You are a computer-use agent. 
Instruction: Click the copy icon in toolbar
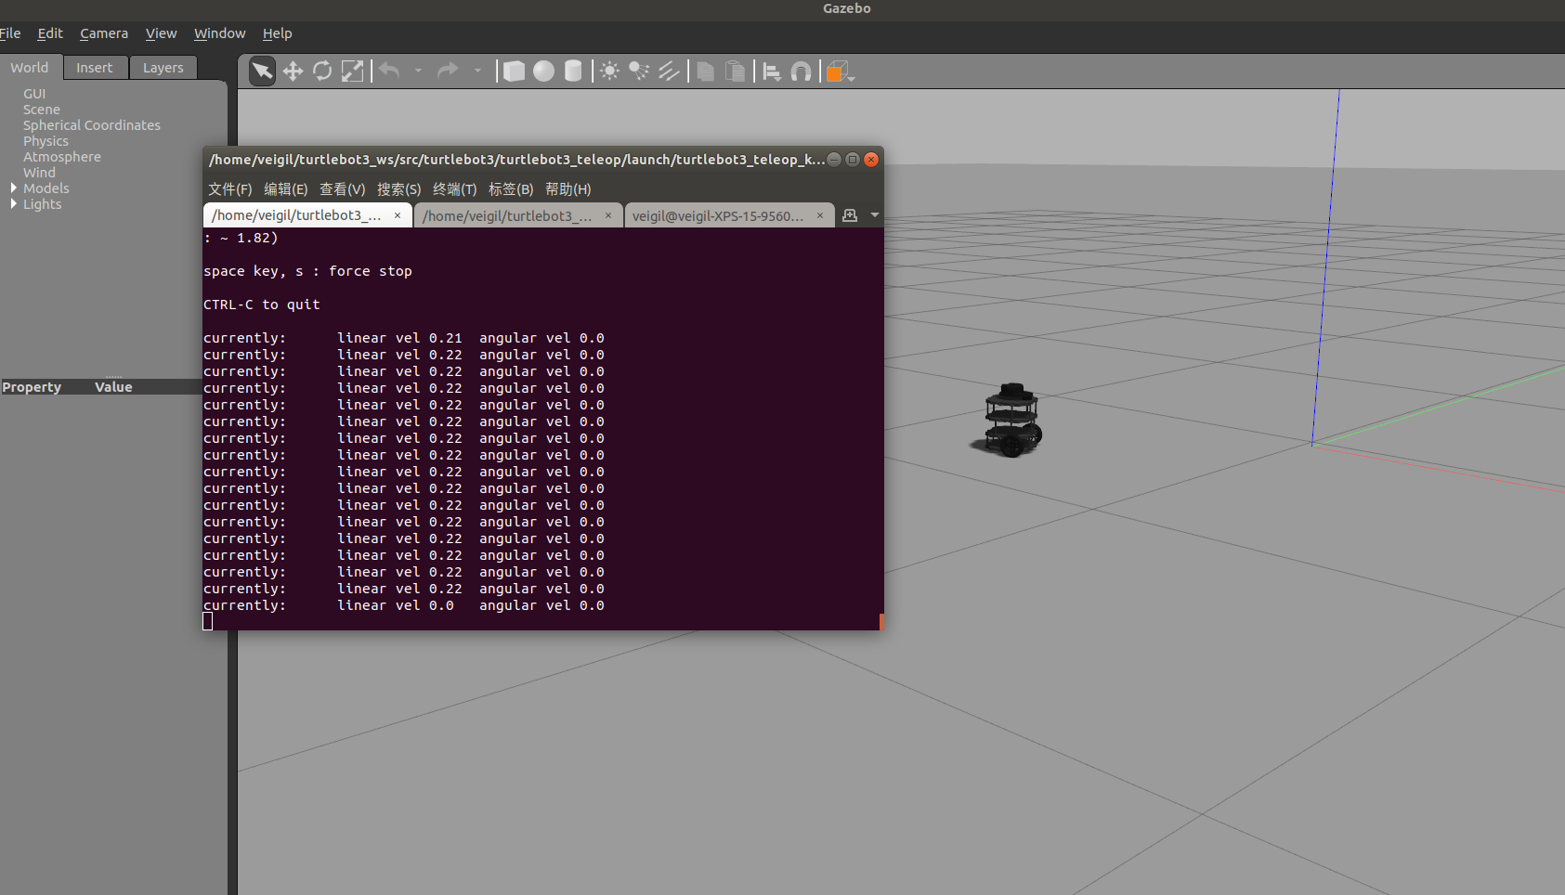point(706,71)
